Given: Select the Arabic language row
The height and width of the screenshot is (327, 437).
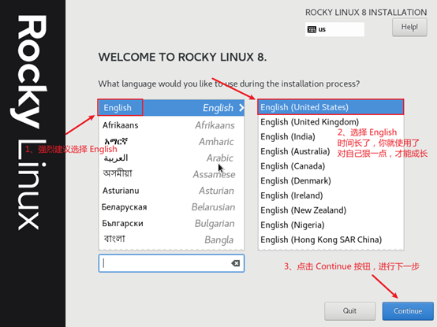Looking at the screenshot, I should click(171, 158).
